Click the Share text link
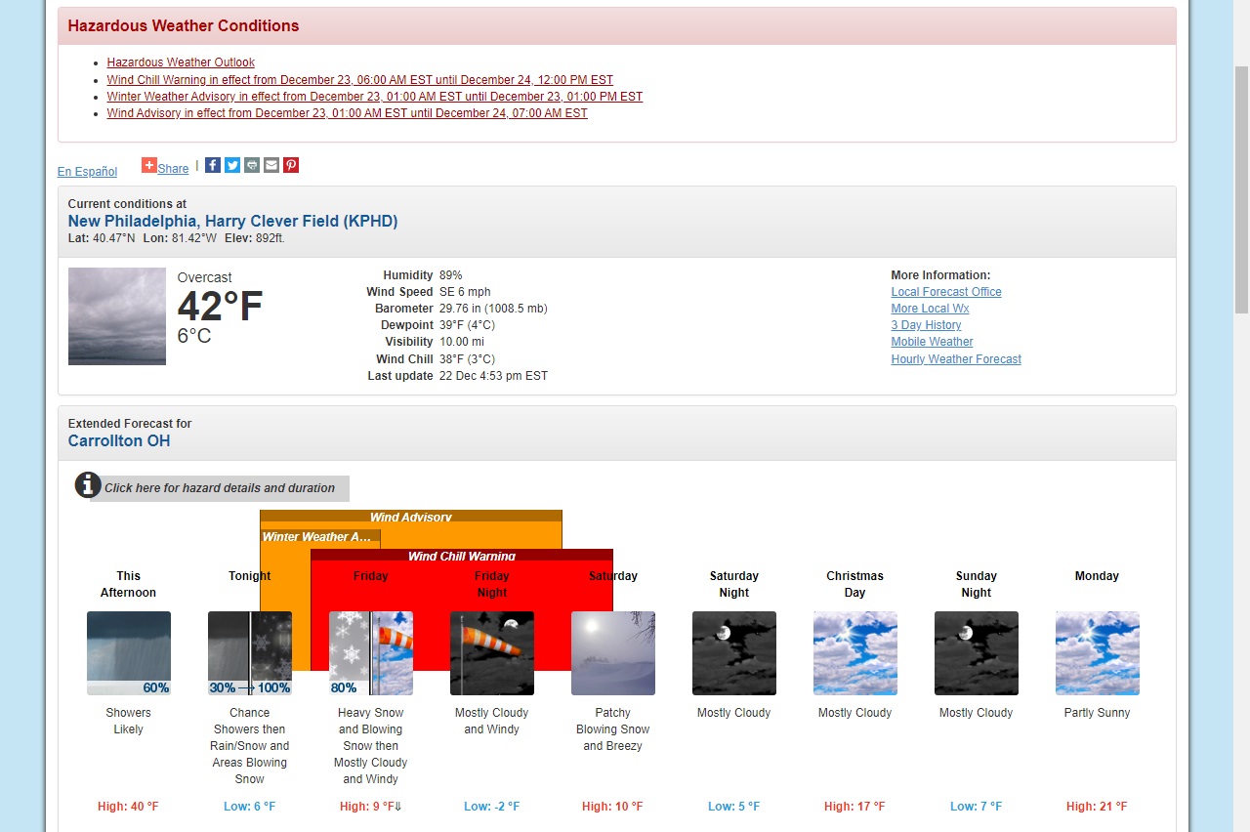 (173, 169)
